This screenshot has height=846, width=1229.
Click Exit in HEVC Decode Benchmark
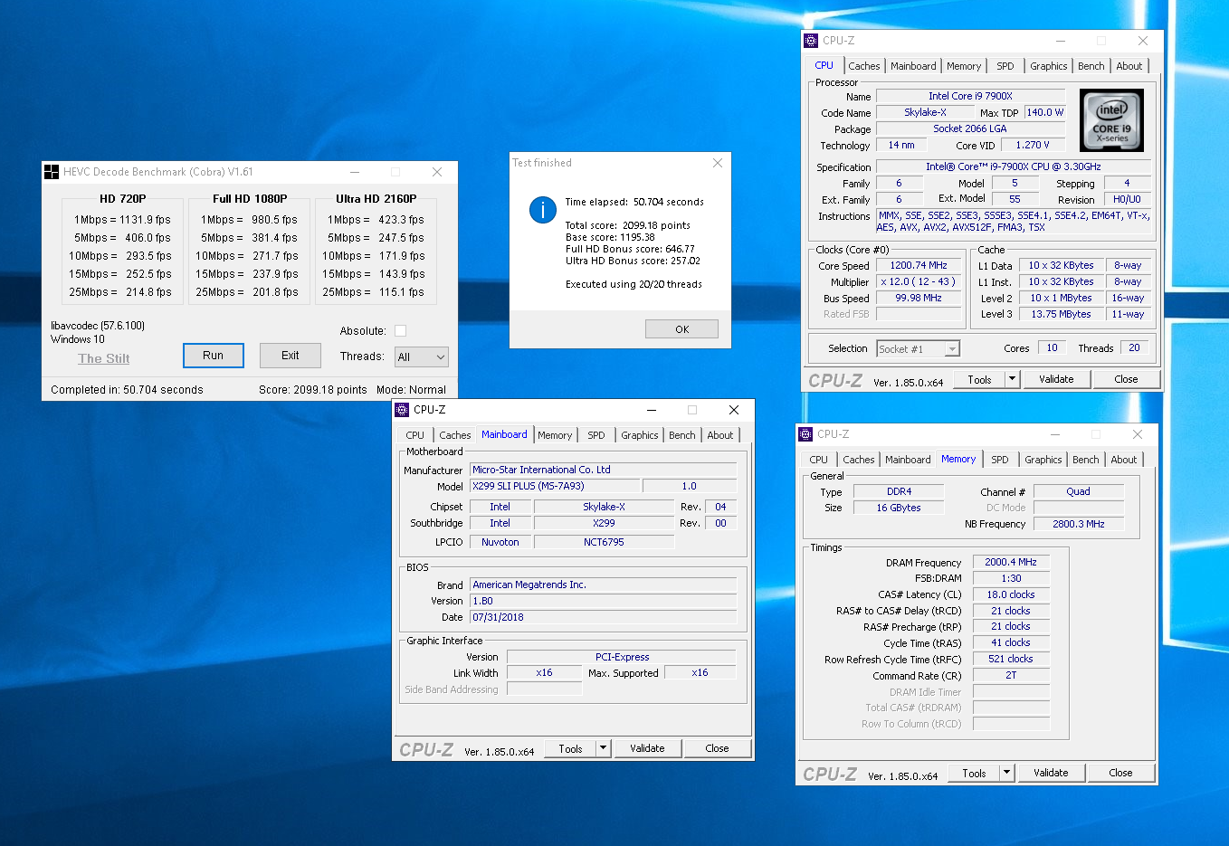[x=291, y=356]
